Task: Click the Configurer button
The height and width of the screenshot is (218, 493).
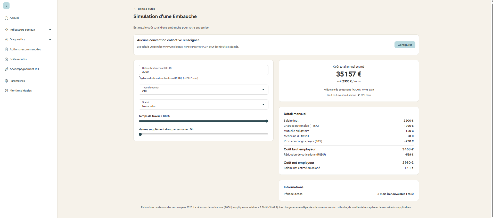Action: 405,45
